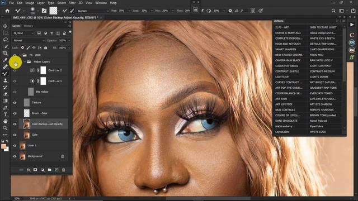This screenshot has width=358, height=201.
Task: Filter layers by pixel type icon
Action: pyautogui.click(x=39, y=33)
